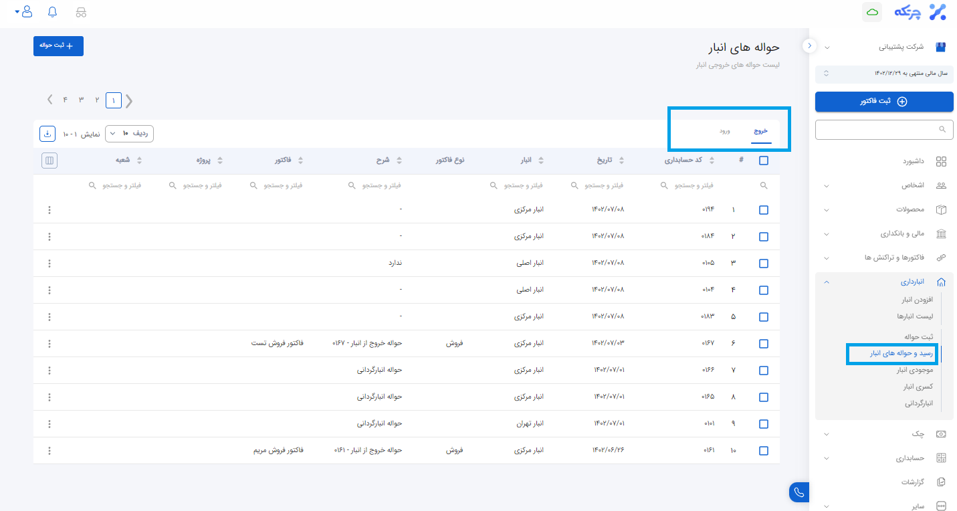This screenshot has height=511, width=957.
Task: Open three-dot menu for row 1
Action: 49,210
